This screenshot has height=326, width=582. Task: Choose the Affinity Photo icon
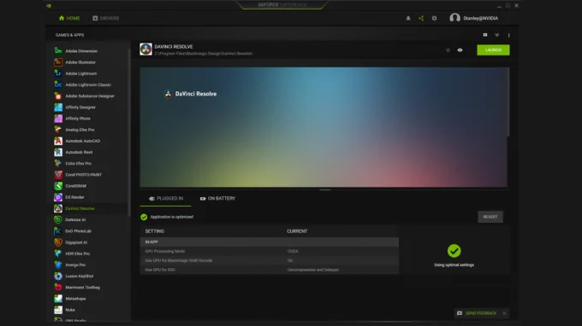point(58,119)
